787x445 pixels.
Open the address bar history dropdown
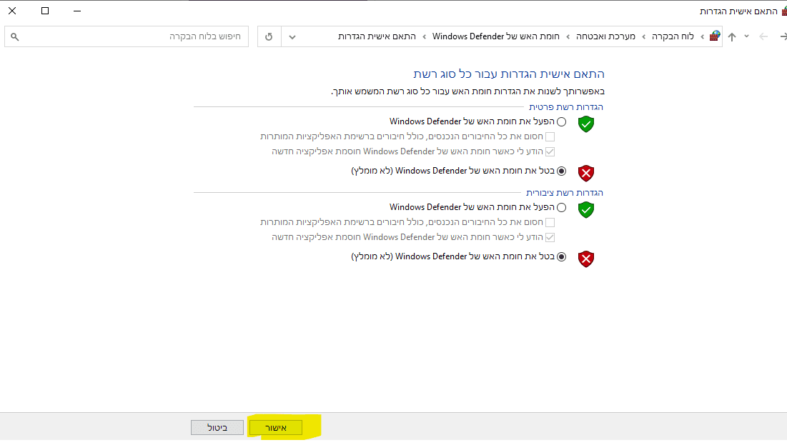292,36
